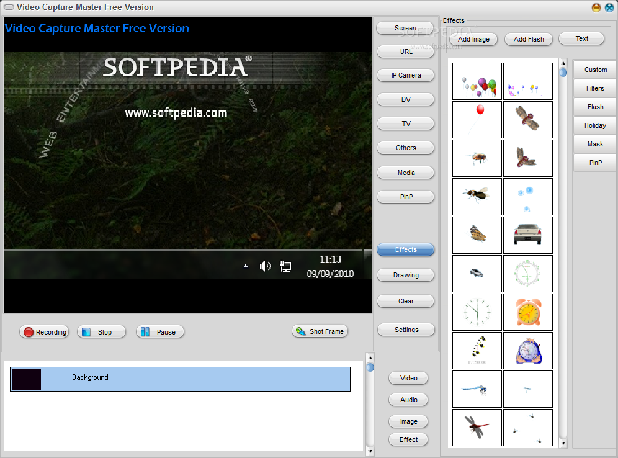Click the network icon in preview tray
Image resolution: width=618 pixels, height=458 pixels.
285,266
